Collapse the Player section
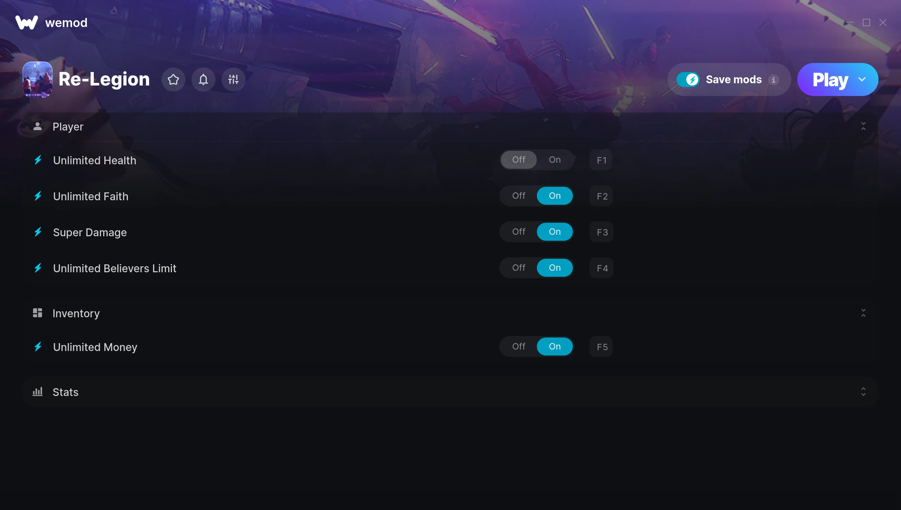Viewport: 901px width, 510px height. point(863,126)
